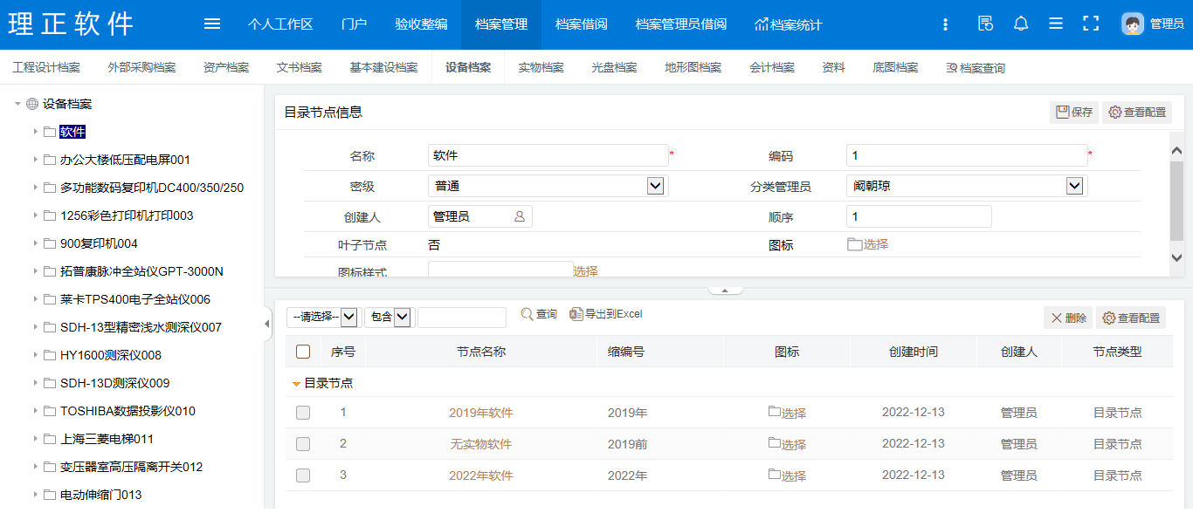Export list to Excel
The image size is (1193, 513).
coord(605,314)
